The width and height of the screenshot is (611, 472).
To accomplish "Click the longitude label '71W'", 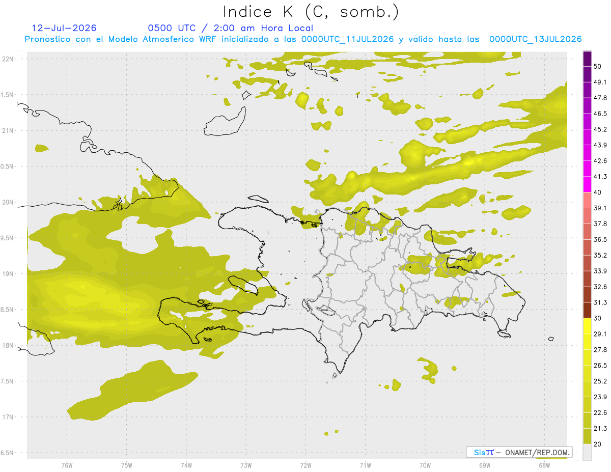I will click(x=365, y=465).
